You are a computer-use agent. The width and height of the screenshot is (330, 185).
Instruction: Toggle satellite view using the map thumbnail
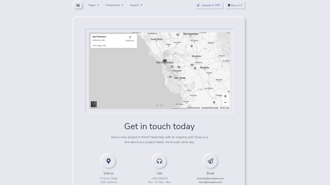pos(94,104)
